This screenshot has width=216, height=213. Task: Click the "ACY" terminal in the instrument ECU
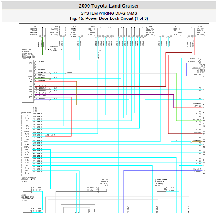click(x=27, y=136)
